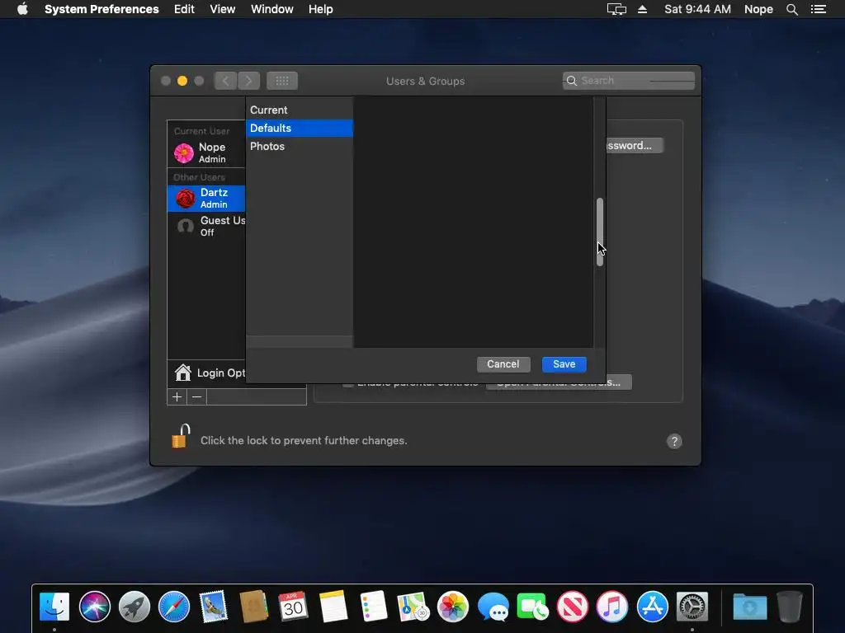This screenshot has width=845, height=633.
Task: Open the System Preferences menu
Action: [x=101, y=9]
